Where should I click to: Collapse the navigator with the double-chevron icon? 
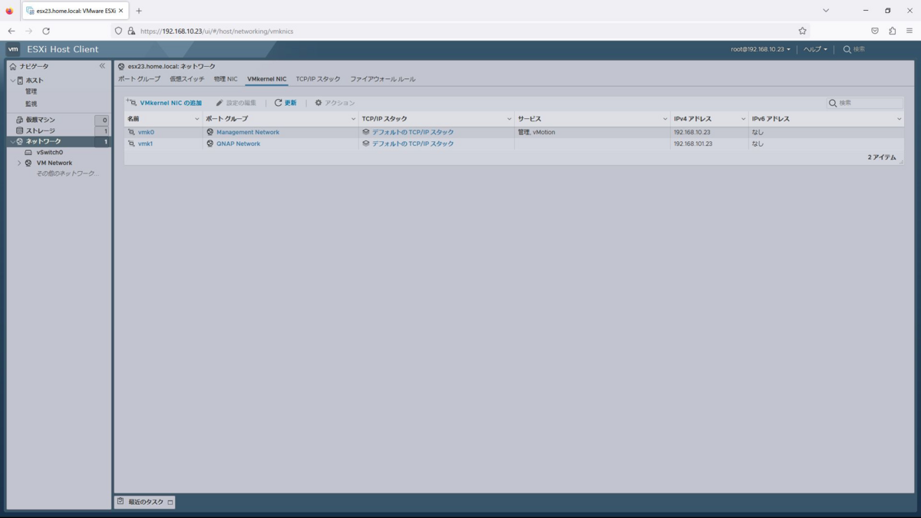pyautogui.click(x=102, y=66)
